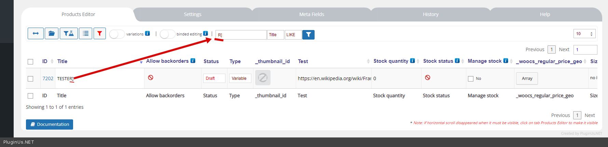Select the row checkbox for product 7202
This screenshot has width=608, height=147.
coord(30,79)
